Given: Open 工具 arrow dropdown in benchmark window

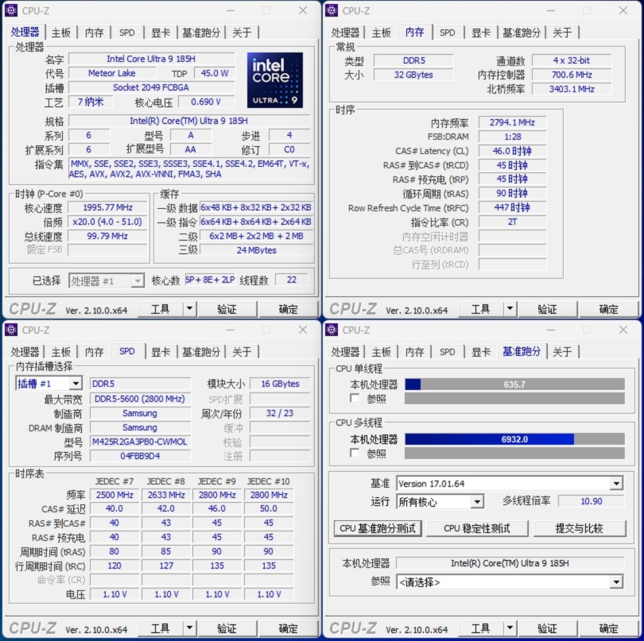Looking at the screenshot, I should point(510,628).
